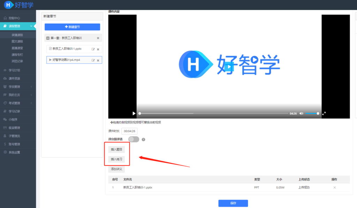
Task: Edit 好智学动画01p4.mp4 with pencil icon
Action: tap(93, 60)
